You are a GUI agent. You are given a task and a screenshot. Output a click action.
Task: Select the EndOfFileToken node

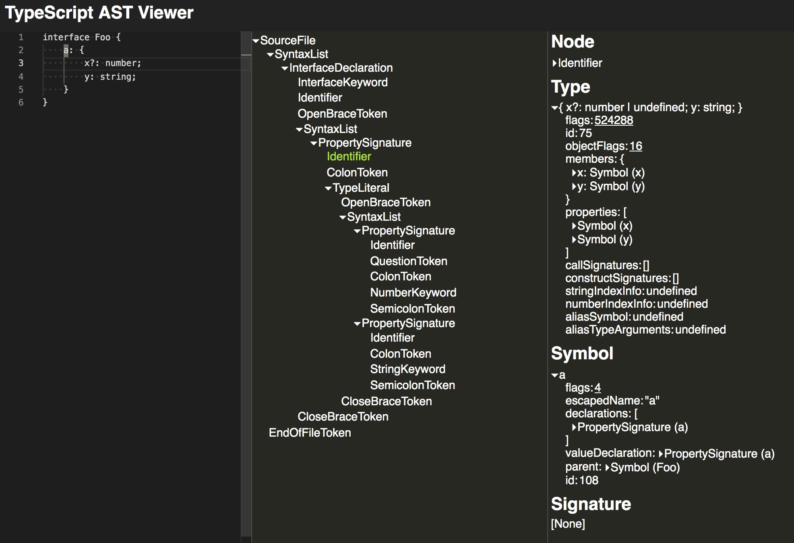(310, 433)
